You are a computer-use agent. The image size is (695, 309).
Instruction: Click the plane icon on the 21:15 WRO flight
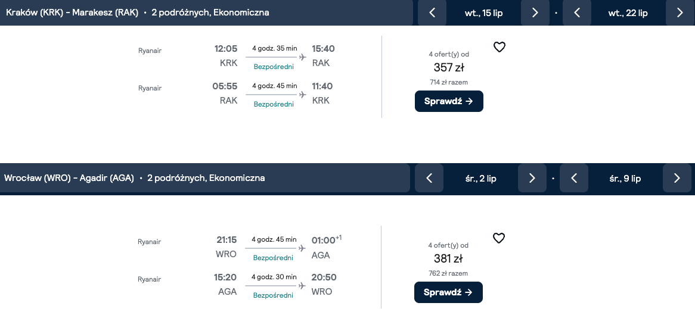(302, 248)
